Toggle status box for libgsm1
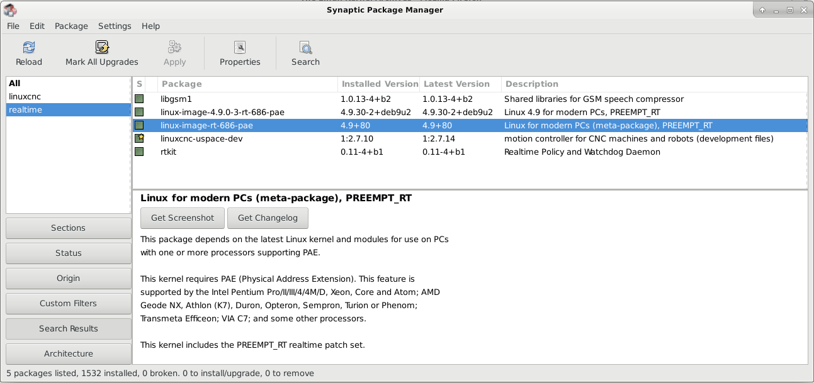Screen dimensions: 814x383 point(139,99)
